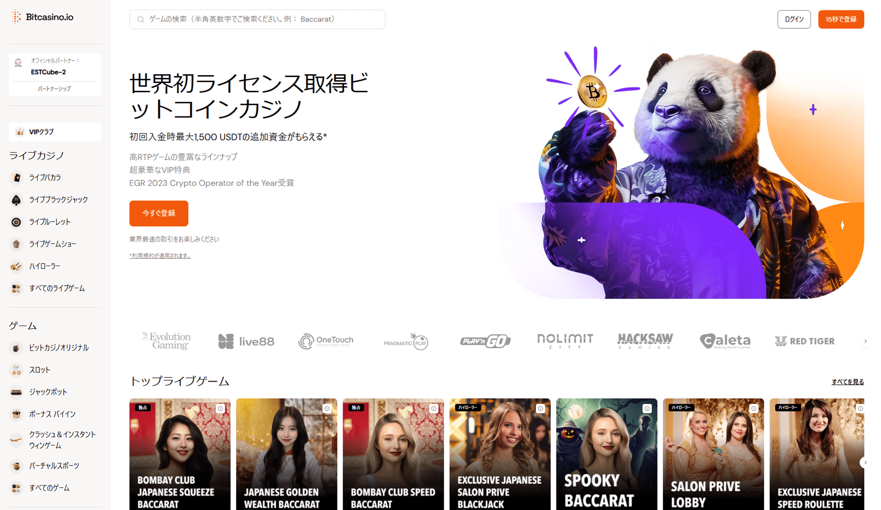Show info for Japanese Golden Wealth Baccarat
881x510 pixels.
pyautogui.click(x=327, y=408)
